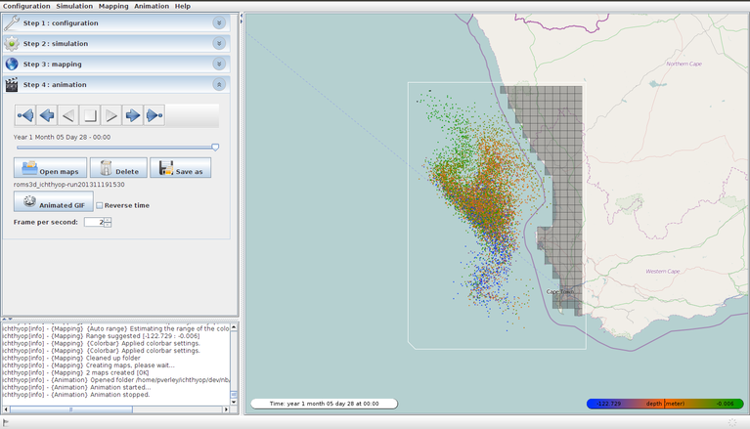Enable the Reverse time checkbox
The image size is (750, 429).
tap(100, 205)
